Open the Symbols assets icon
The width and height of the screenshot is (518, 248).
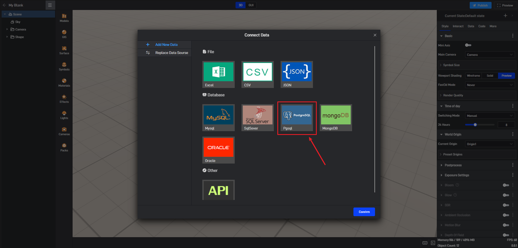pyautogui.click(x=64, y=66)
